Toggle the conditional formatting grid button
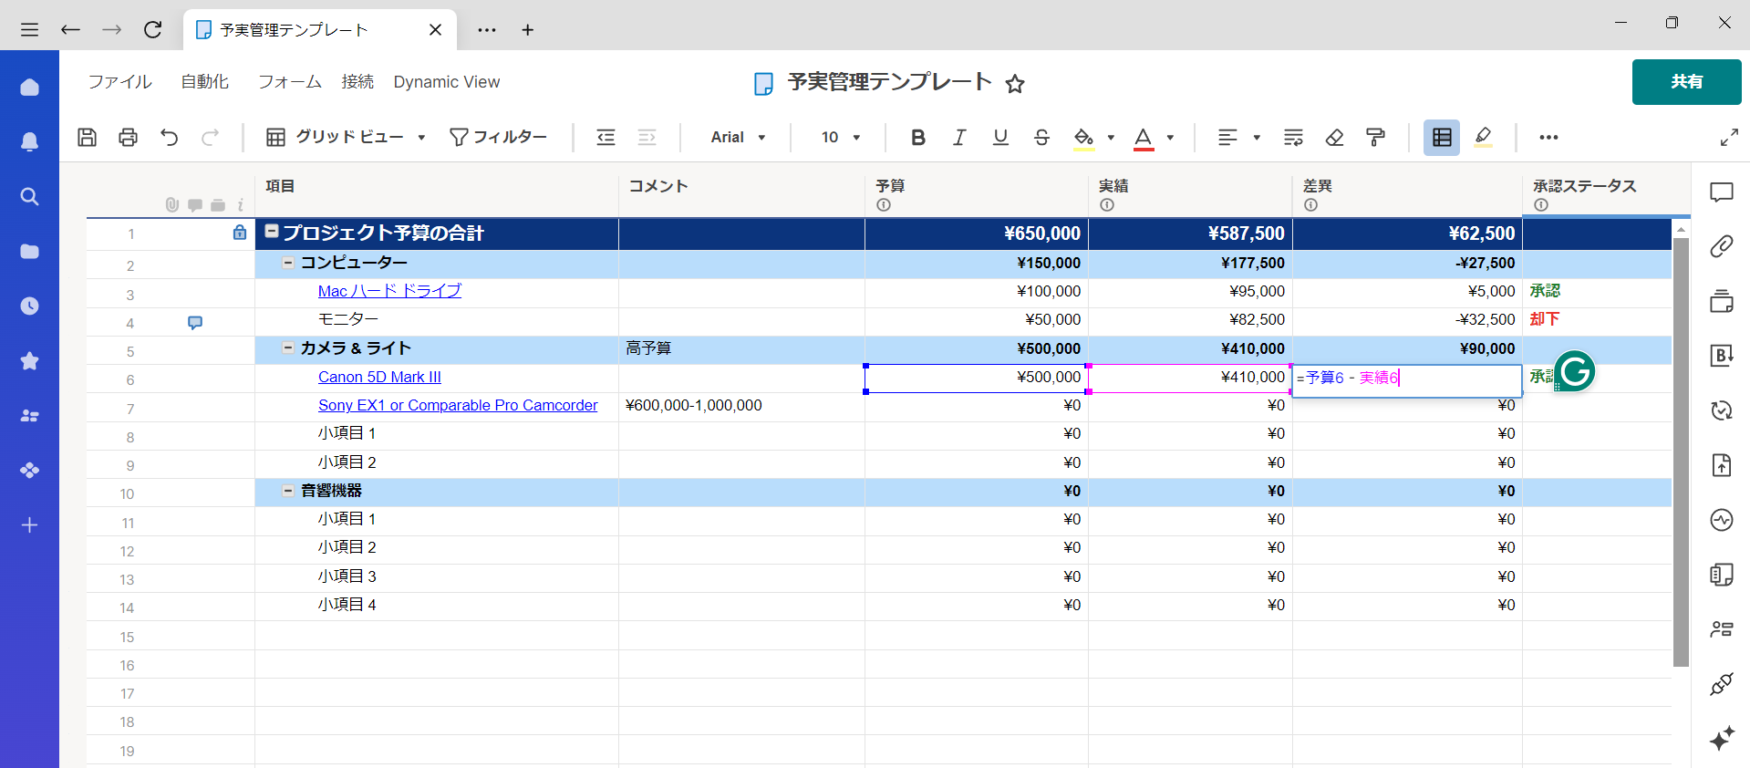The height and width of the screenshot is (768, 1750). [1442, 137]
